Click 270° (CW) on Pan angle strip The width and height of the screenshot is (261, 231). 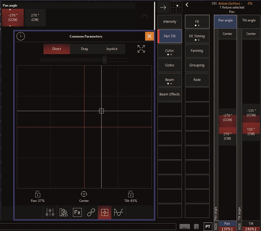[227, 136]
